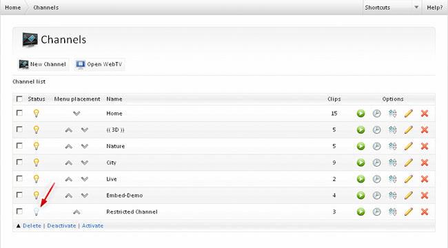Check the select-all checkbox in the header

click(19, 99)
